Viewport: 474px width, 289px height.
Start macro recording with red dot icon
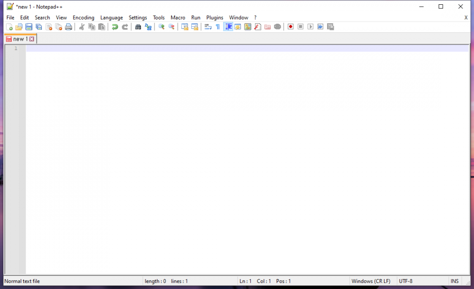coord(291,27)
